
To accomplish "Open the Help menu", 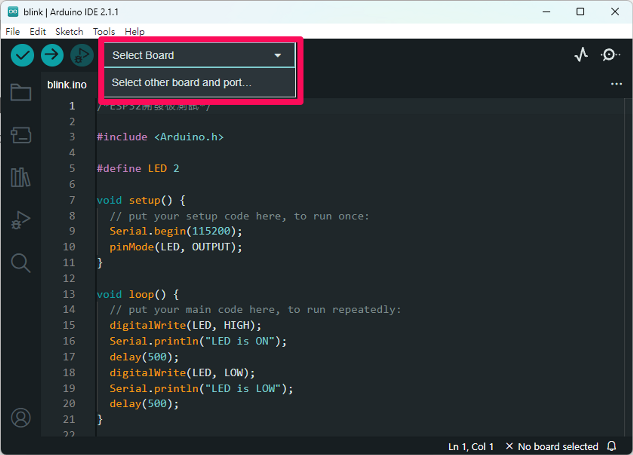I will tap(135, 32).
